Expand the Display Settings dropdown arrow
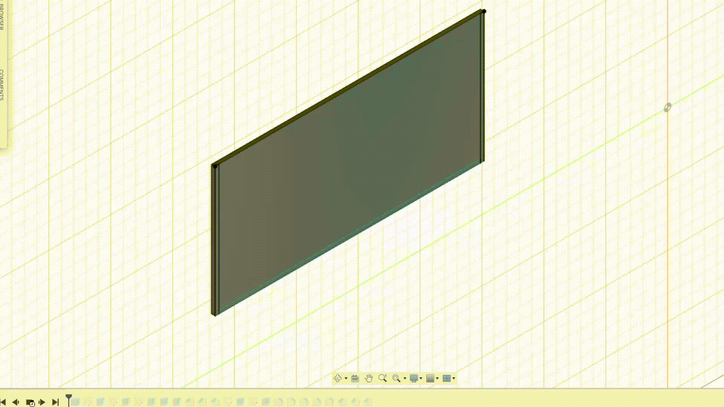The image size is (724, 407). (x=421, y=378)
